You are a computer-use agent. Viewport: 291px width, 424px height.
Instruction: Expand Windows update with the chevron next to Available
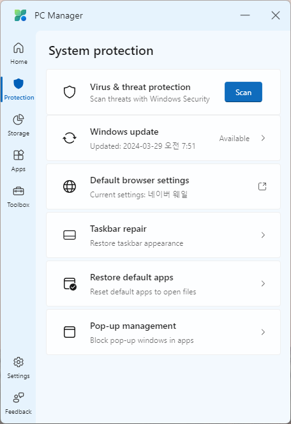[x=263, y=138]
